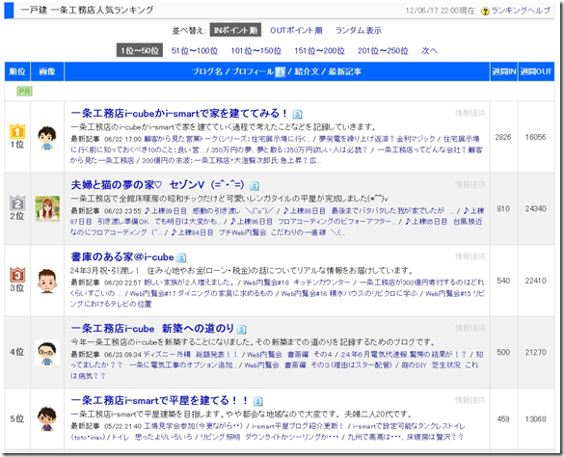Click the 5位 blogger avatar image
The height and width of the screenshot is (457, 564).
(x=47, y=418)
